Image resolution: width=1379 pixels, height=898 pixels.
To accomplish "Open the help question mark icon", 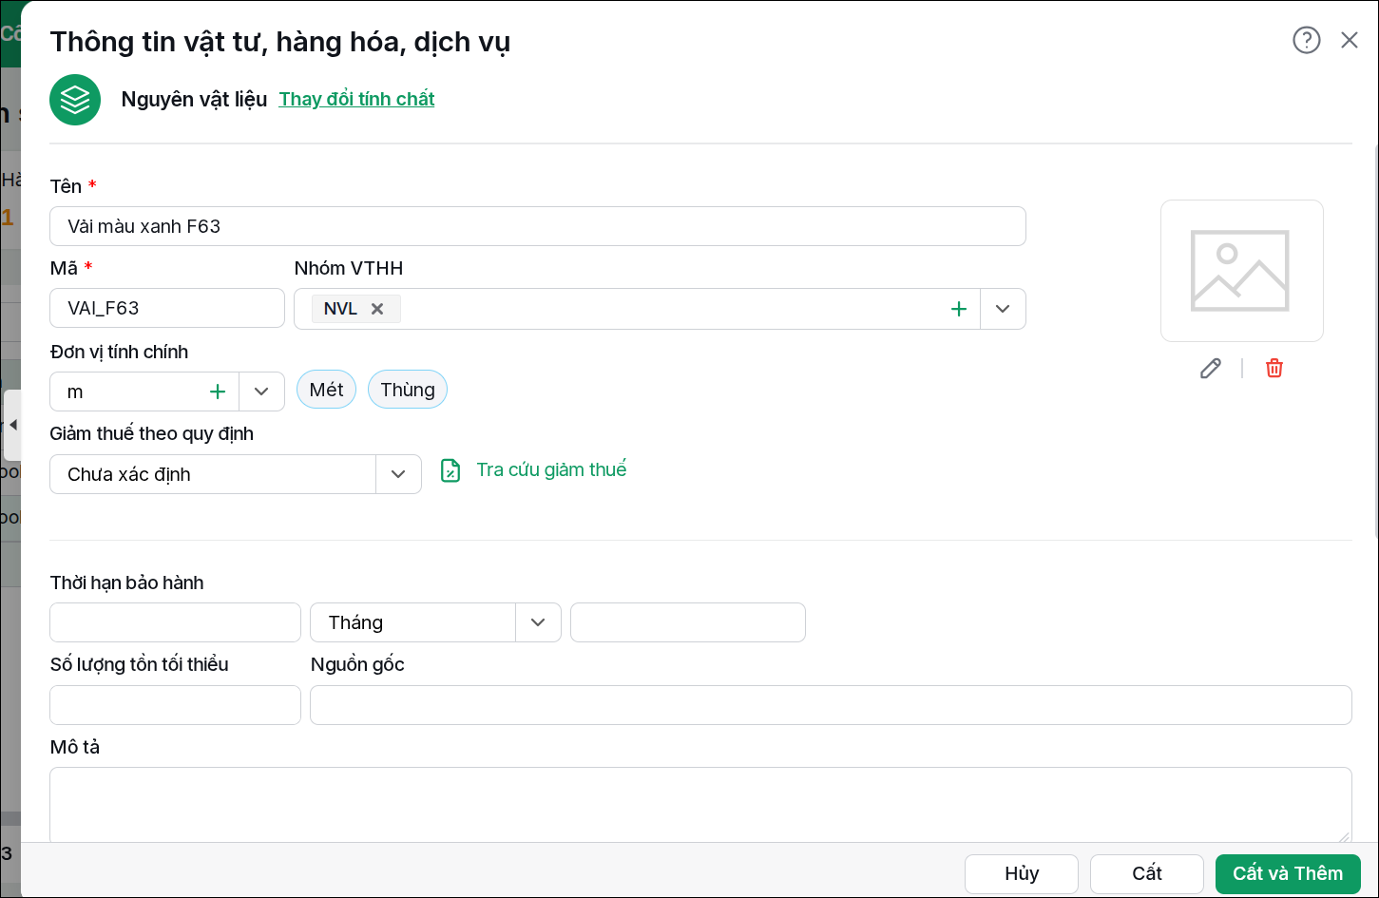I will (1307, 40).
